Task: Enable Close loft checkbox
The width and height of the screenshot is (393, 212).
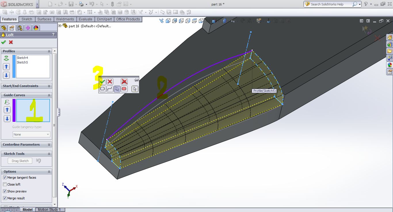Action: tap(5, 184)
